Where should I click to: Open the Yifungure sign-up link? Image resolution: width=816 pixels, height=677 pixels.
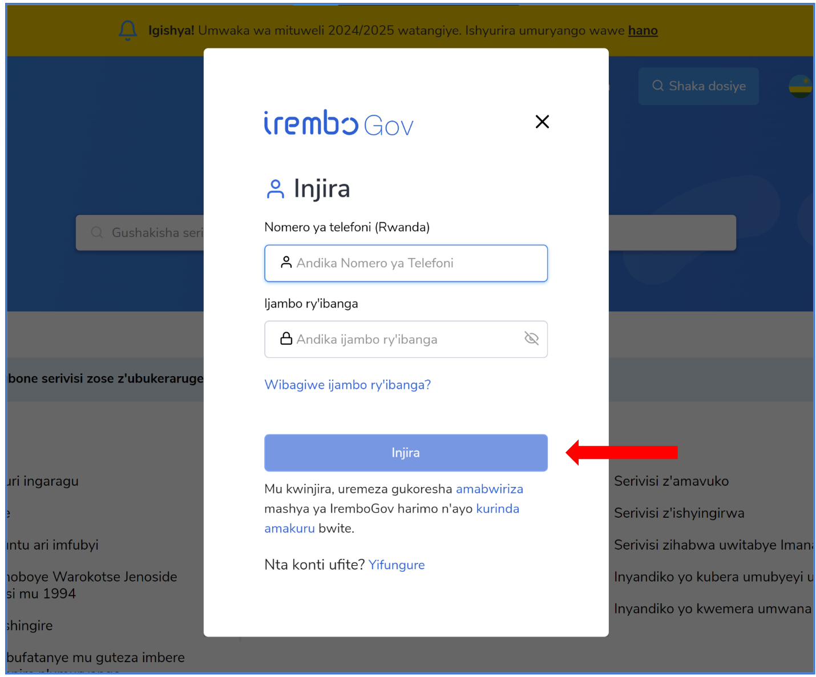[x=397, y=565]
